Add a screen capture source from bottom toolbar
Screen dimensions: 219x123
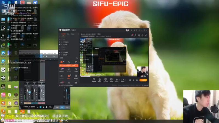94,80
